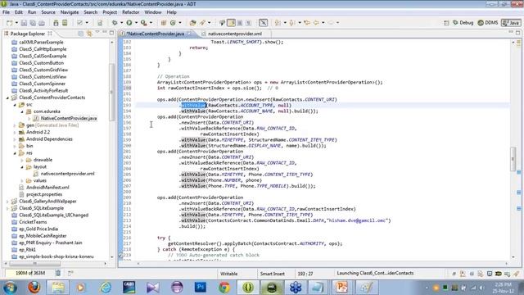Click the Save icon in toolbar
524x295 pixels.
click(x=24, y=23)
